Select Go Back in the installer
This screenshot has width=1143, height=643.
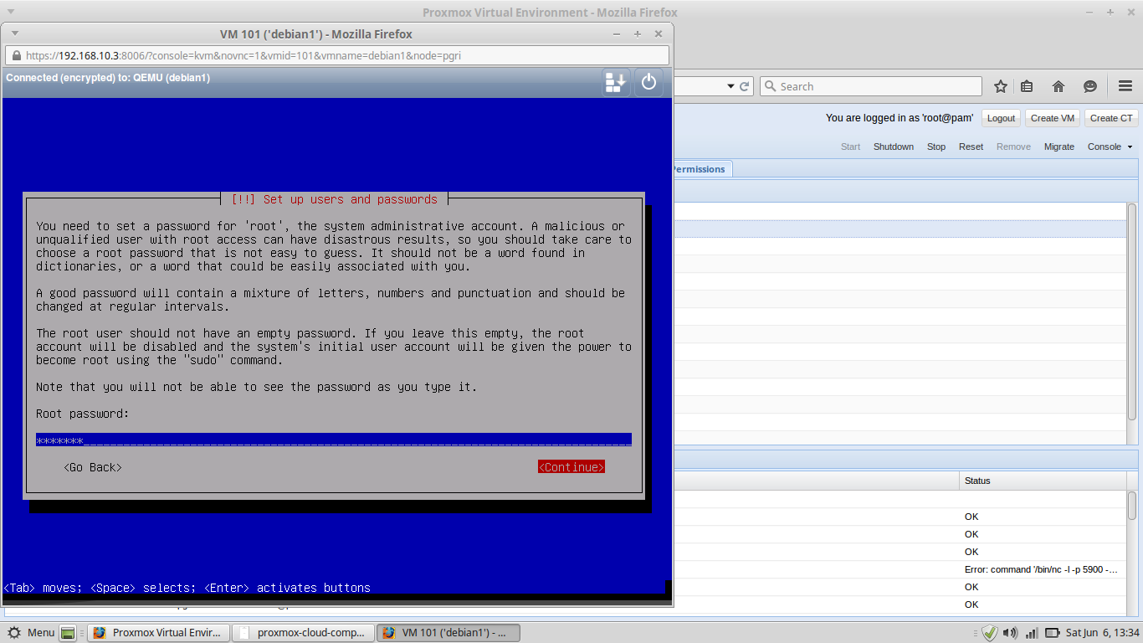tap(93, 467)
